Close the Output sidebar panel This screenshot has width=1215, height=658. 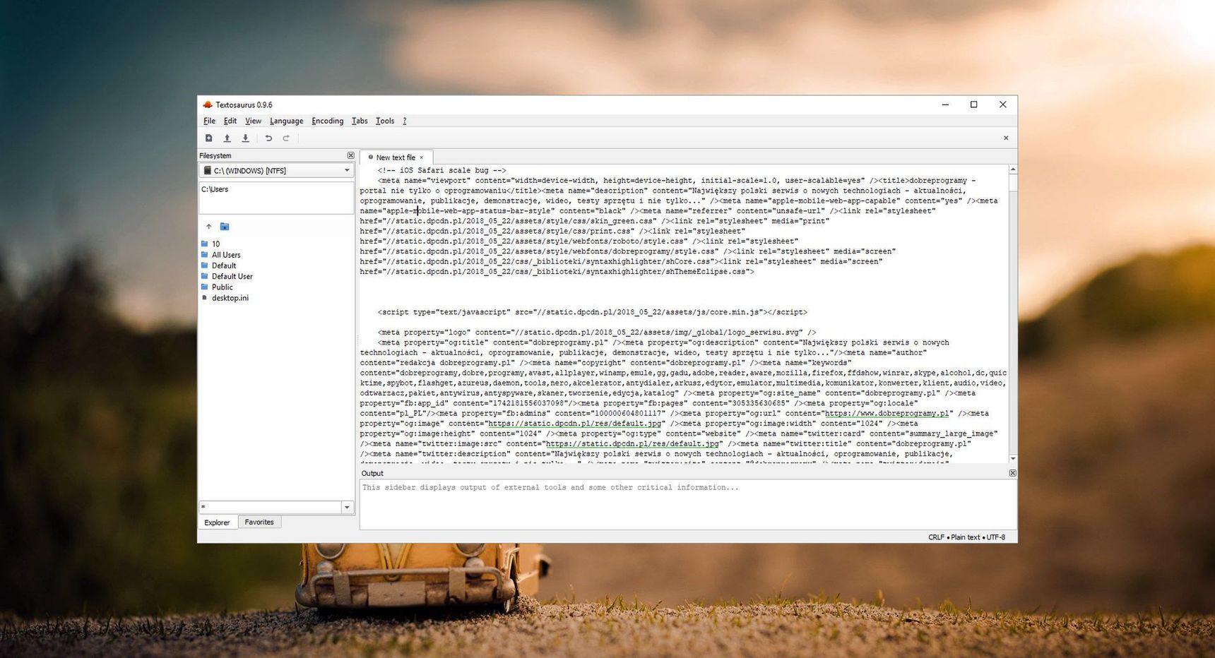click(x=1012, y=473)
